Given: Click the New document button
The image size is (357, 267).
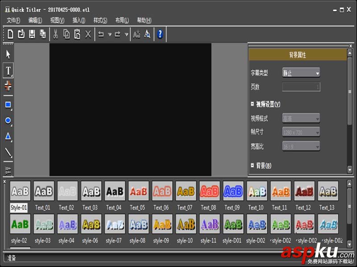Looking at the screenshot, I should 10,34.
